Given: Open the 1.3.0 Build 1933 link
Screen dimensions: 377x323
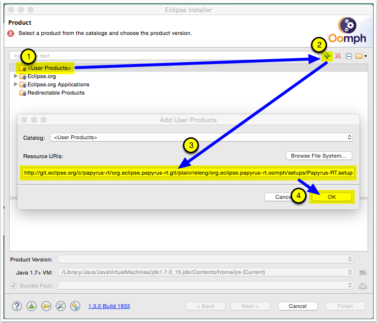Looking at the screenshot, I should 109,306.
